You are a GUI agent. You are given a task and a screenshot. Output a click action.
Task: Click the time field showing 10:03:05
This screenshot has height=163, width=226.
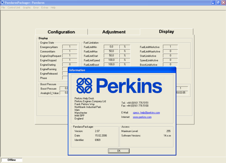pos(182,93)
